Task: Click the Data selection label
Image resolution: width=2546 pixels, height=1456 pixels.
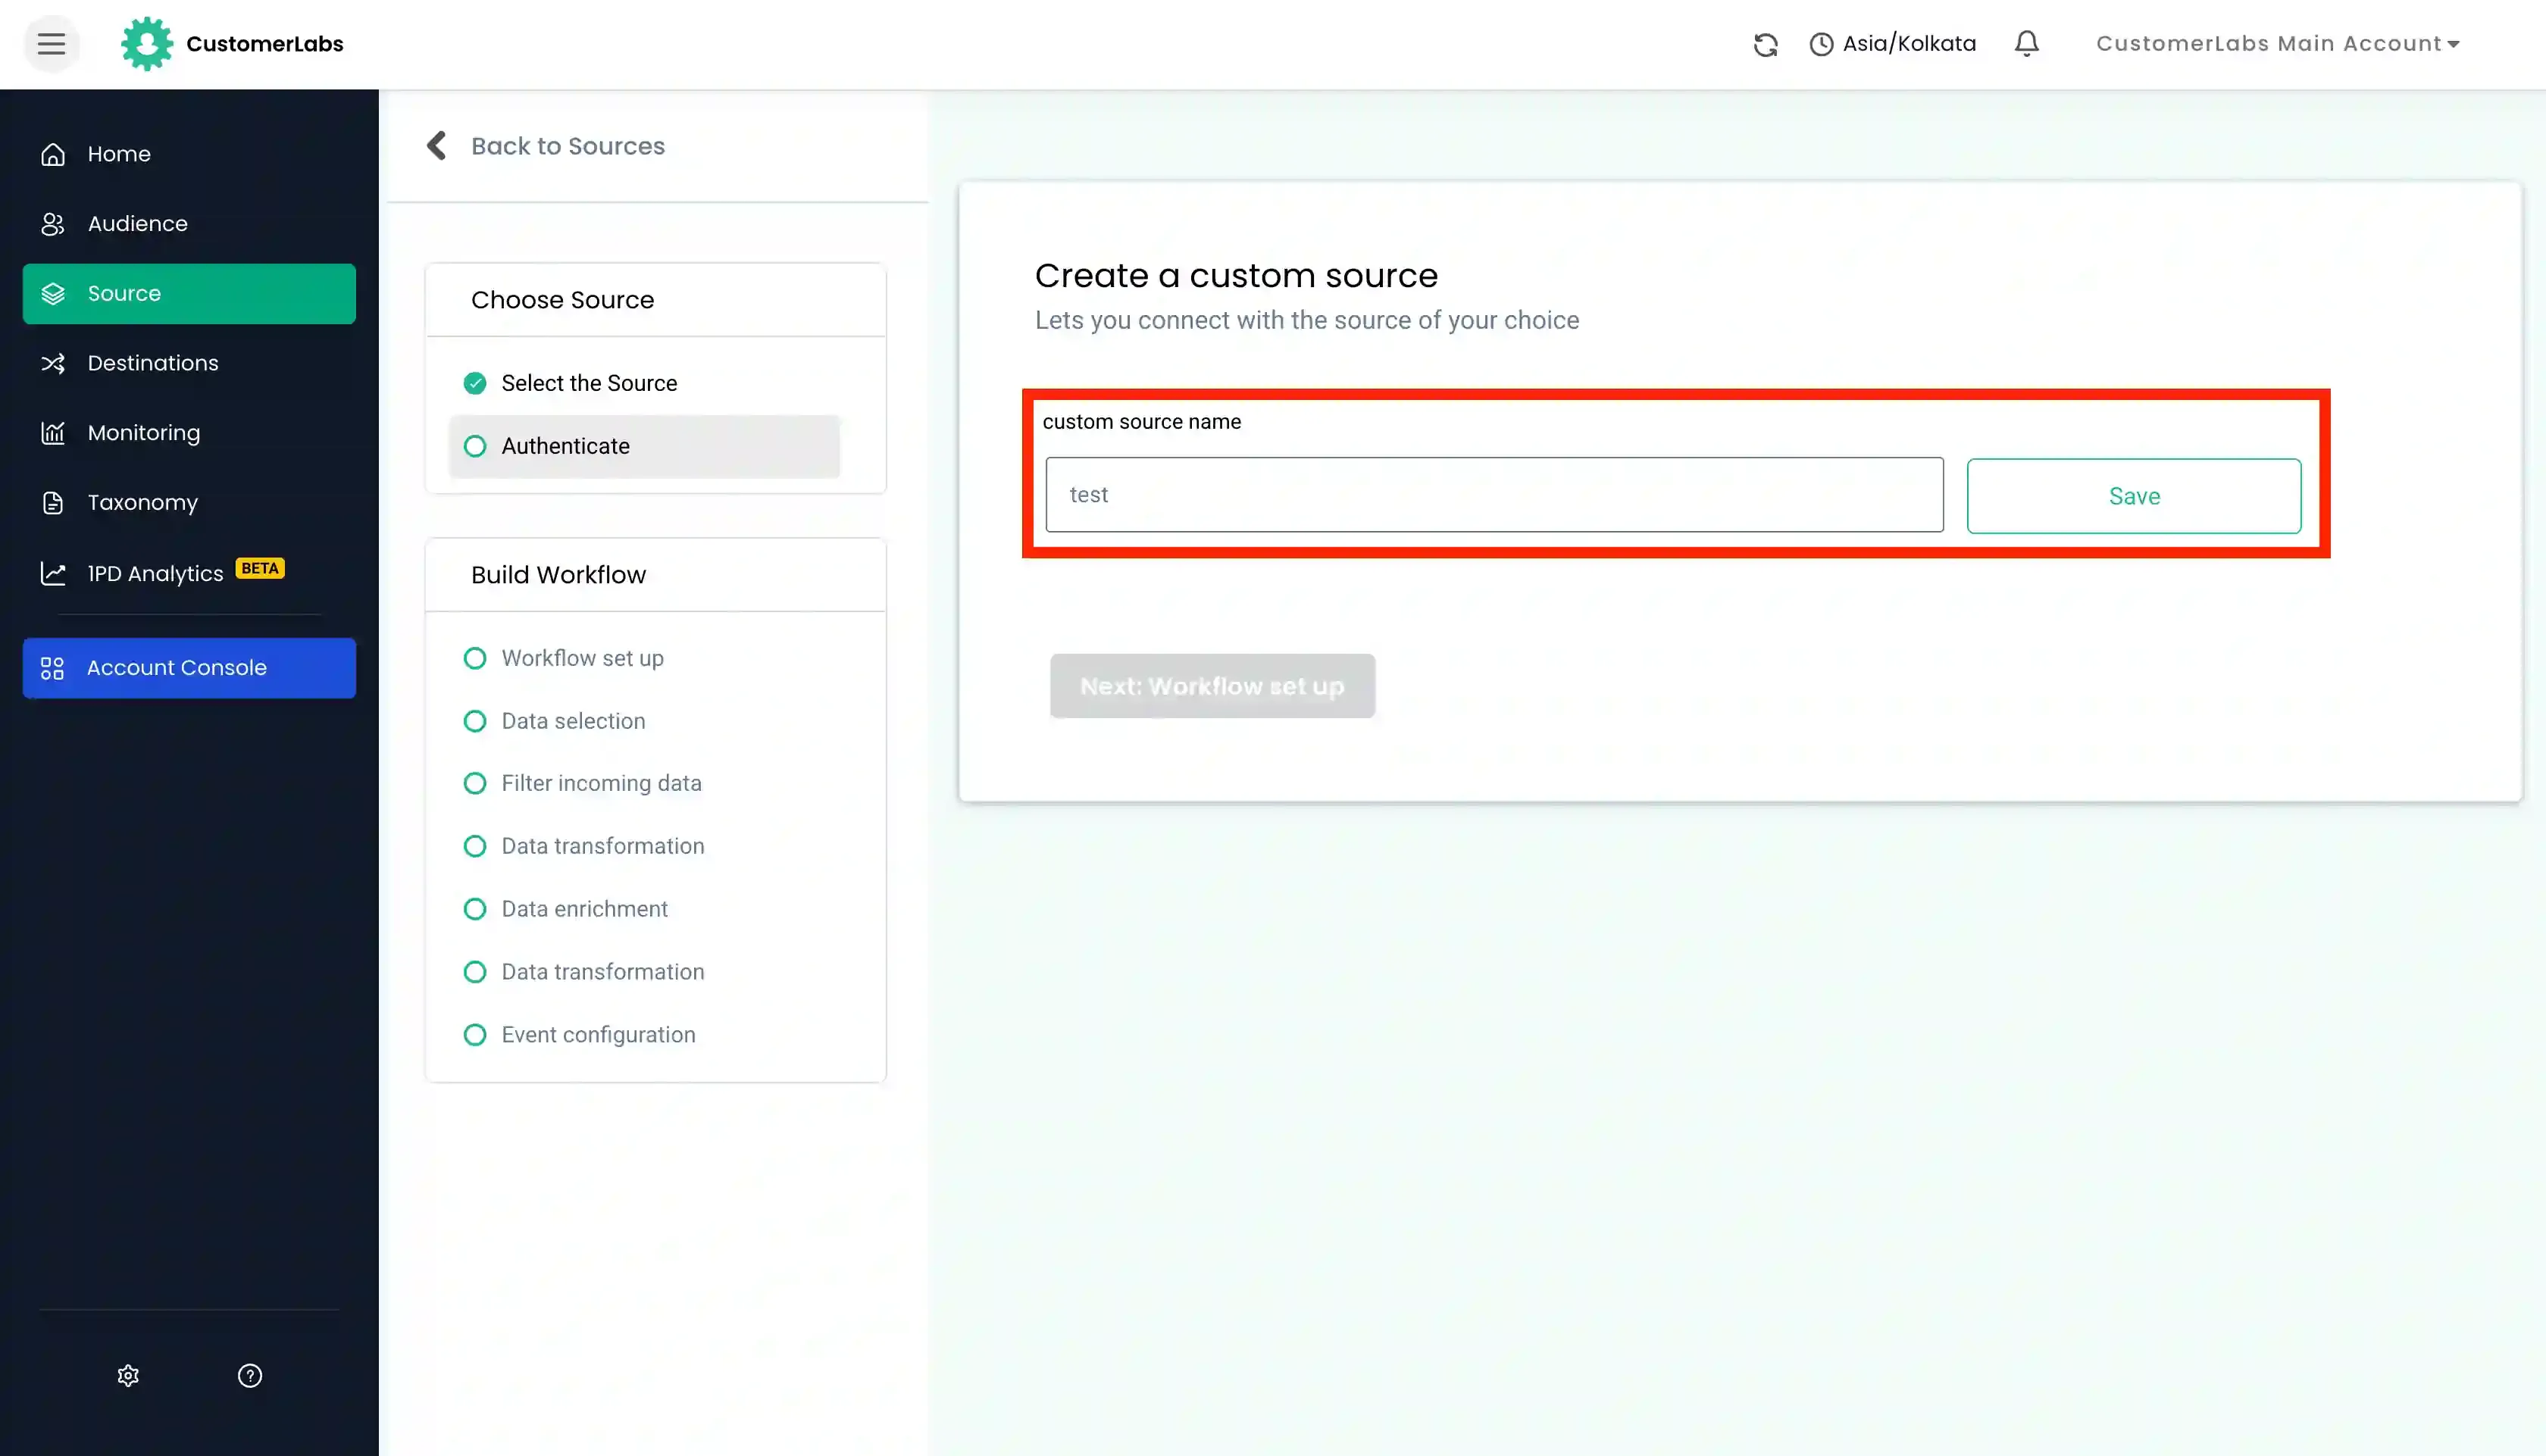Action: click(x=573, y=721)
